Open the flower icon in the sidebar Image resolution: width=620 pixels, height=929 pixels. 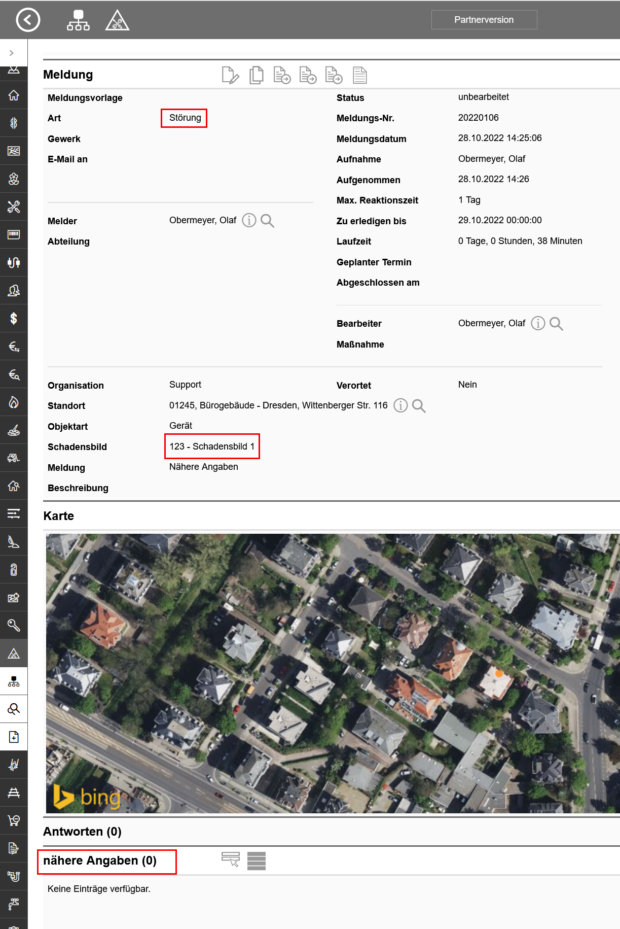14,179
